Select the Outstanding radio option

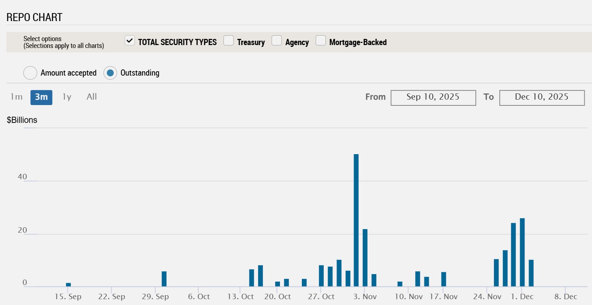point(110,73)
